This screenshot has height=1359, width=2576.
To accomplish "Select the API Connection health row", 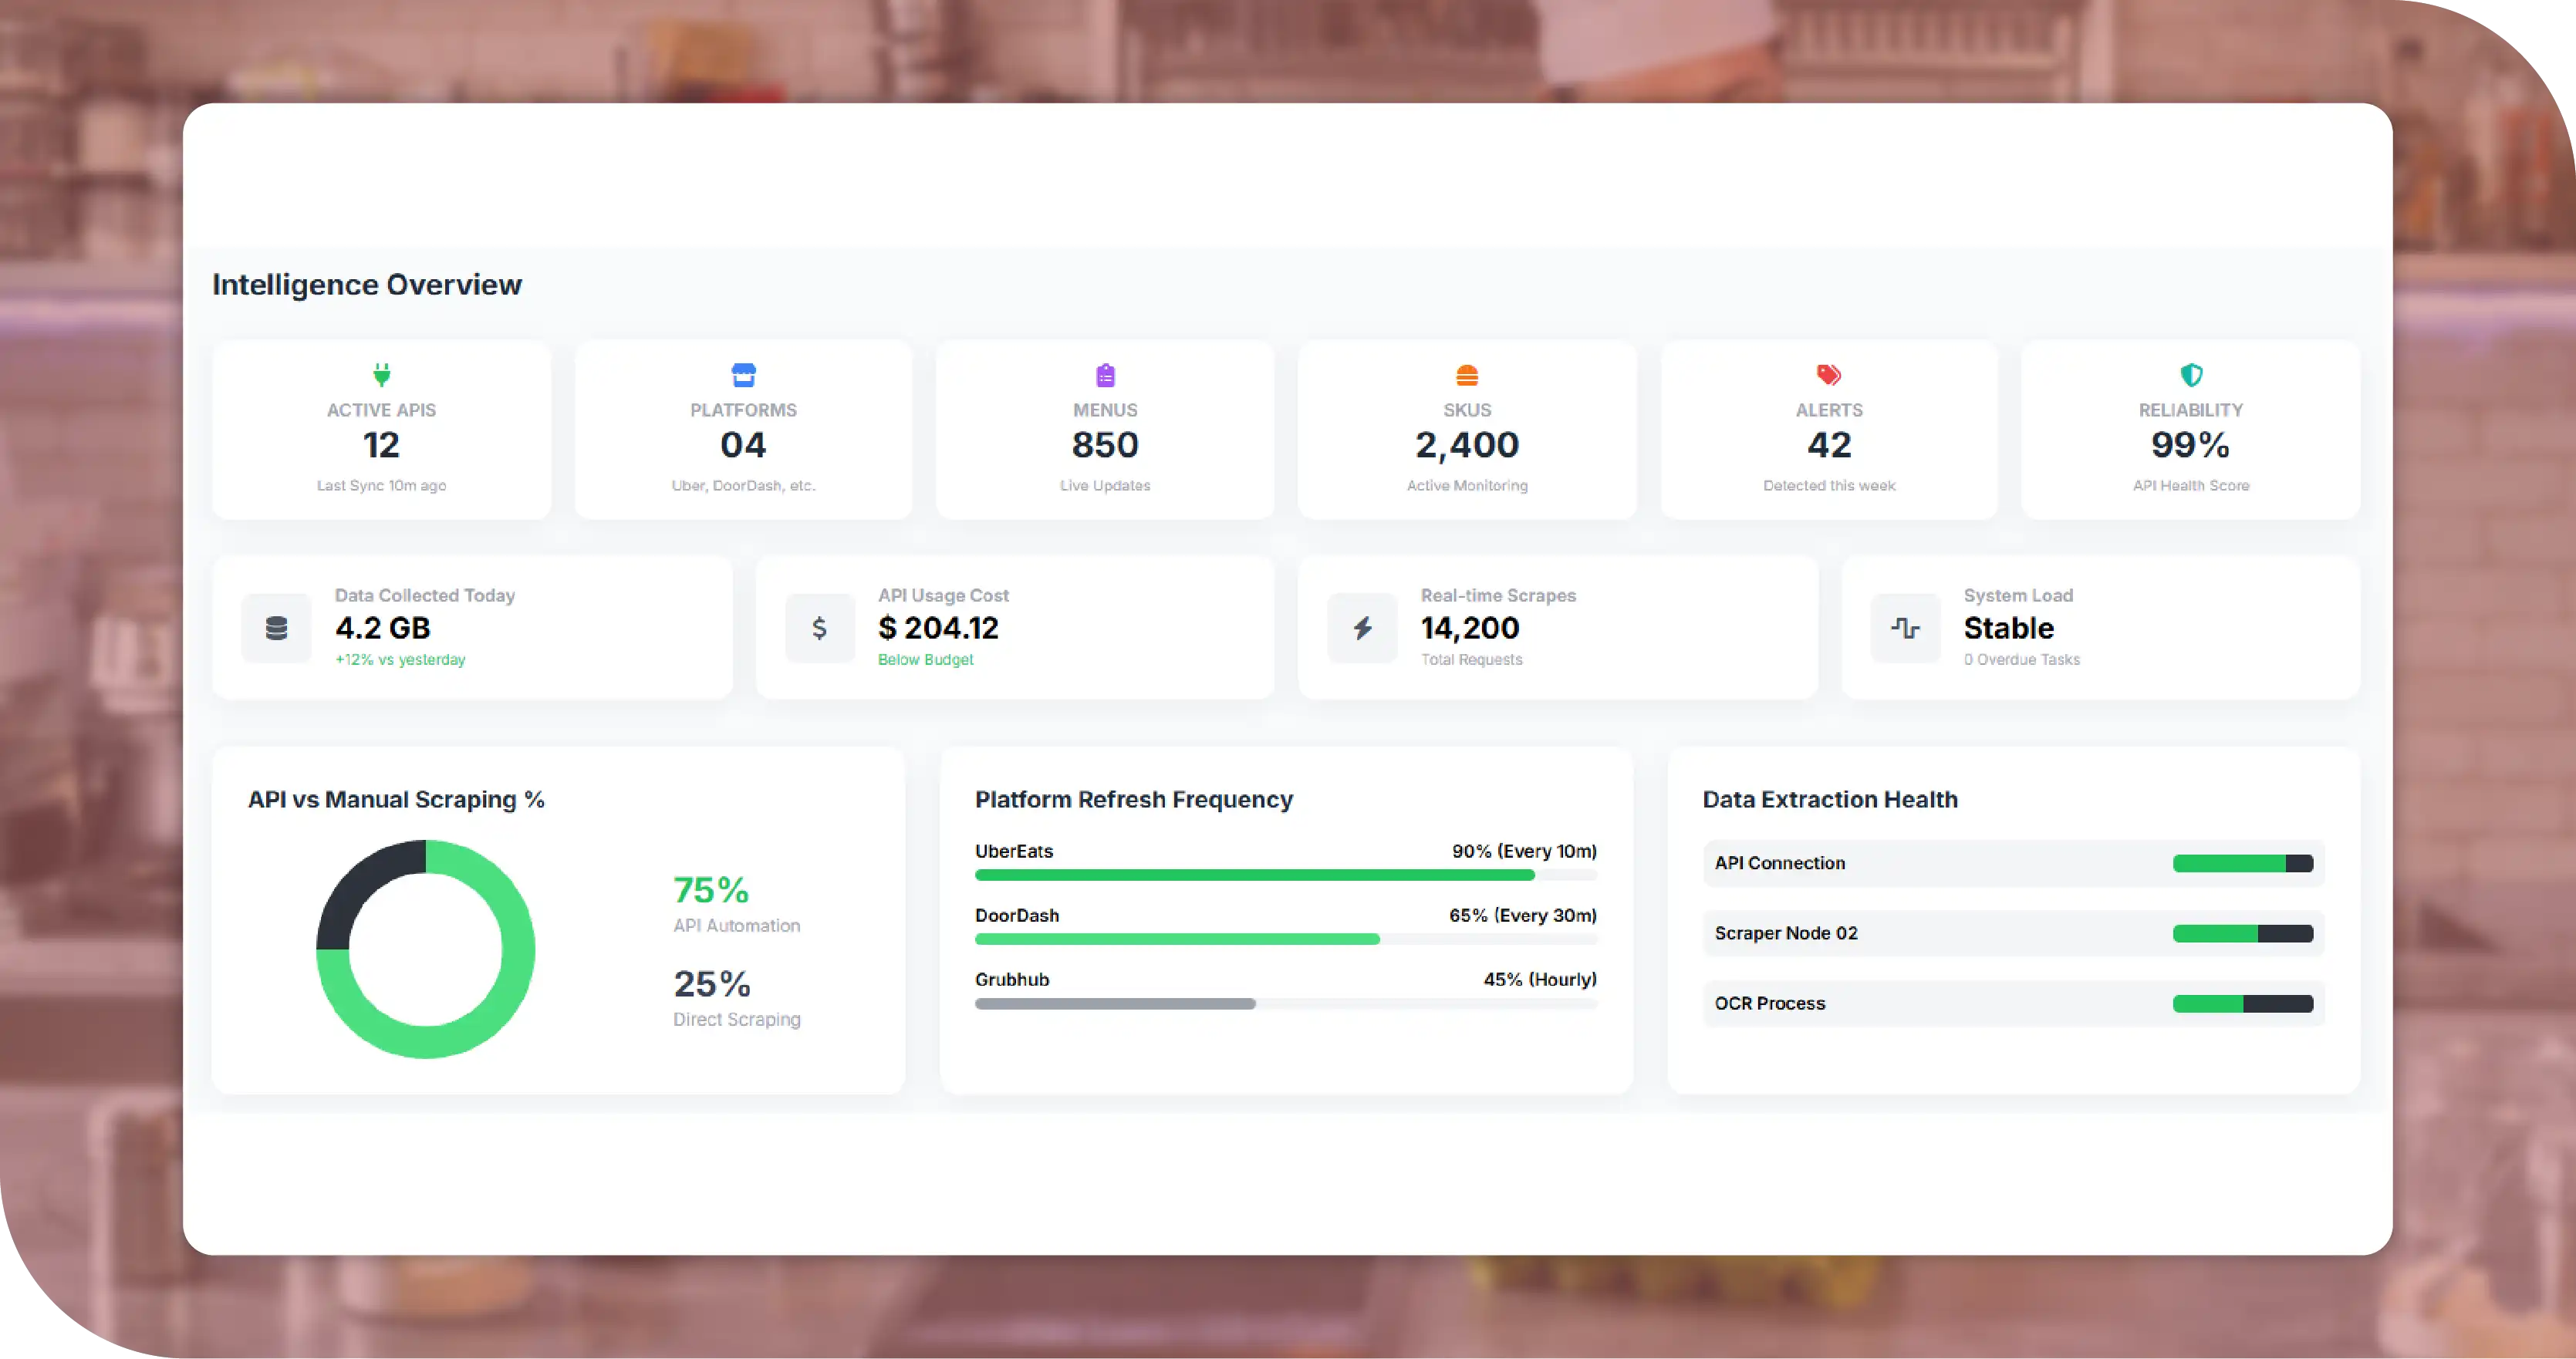I will coord(2012,863).
